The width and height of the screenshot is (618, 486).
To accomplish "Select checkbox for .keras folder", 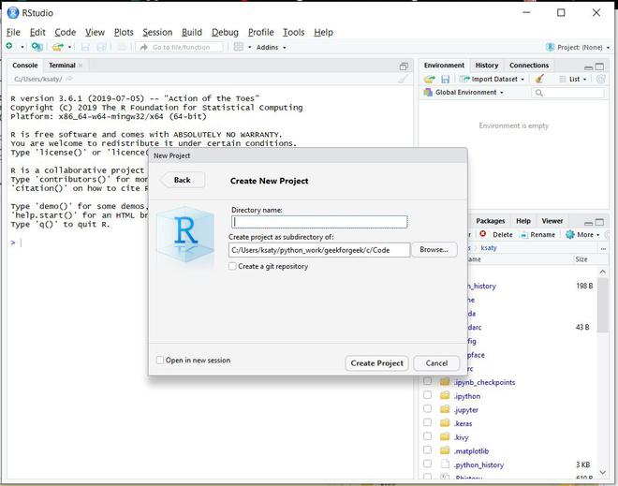I will (427, 422).
